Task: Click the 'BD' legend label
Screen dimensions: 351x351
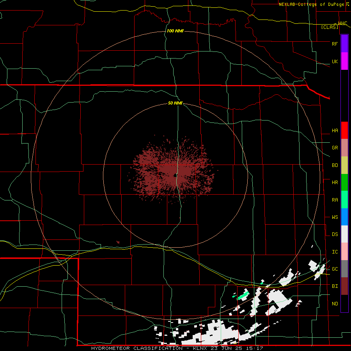Action: click(335, 165)
